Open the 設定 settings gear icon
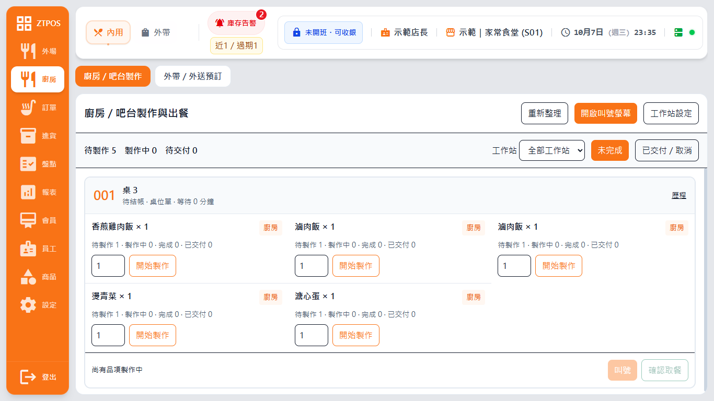The width and height of the screenshot is (714, 401). pos(28,305)
